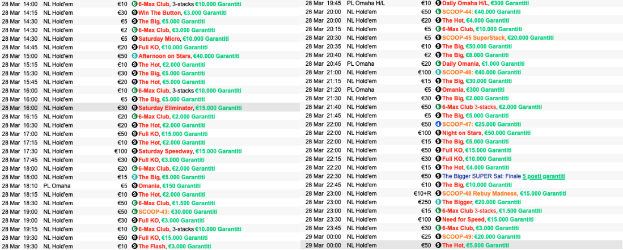Click the 9-seat icon beside Saturday Micro
623x250 pixels.
click(134, 39)
